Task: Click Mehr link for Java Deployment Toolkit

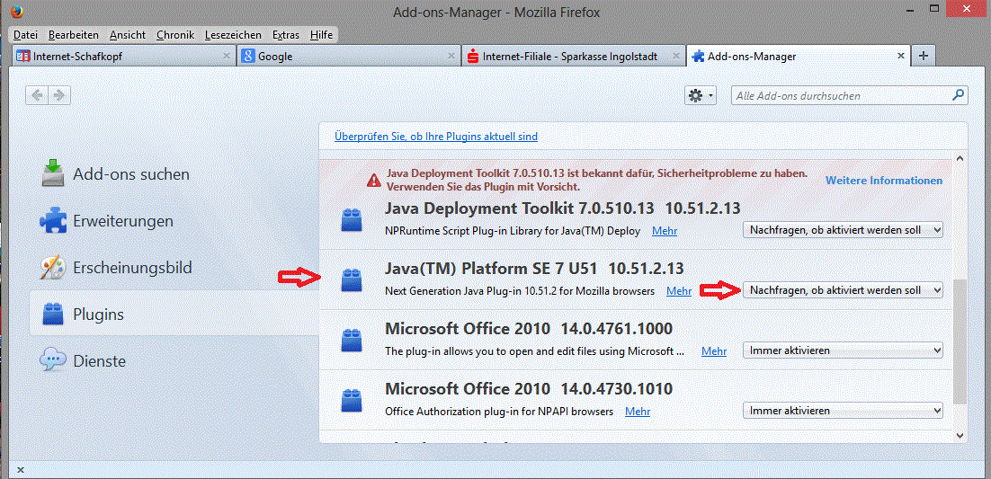Action: [665, 231]
